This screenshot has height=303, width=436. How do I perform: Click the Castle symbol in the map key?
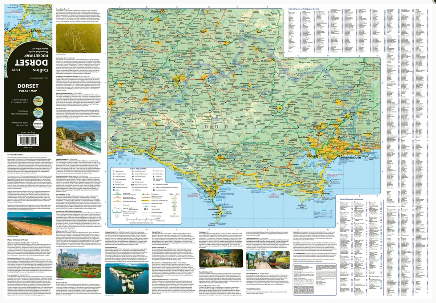coord(114,190)
